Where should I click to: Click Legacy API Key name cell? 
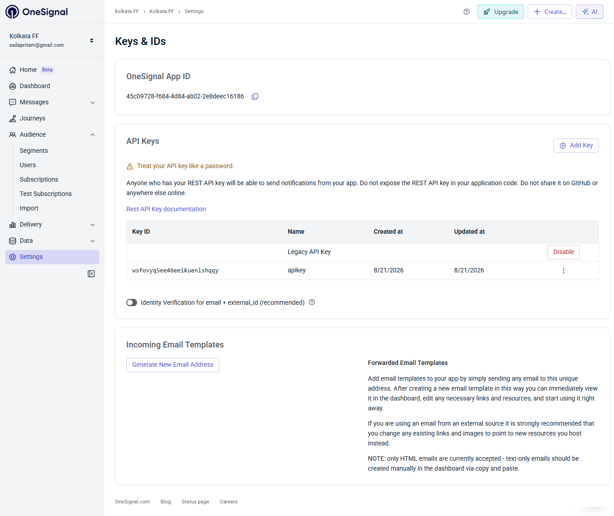click(309, 252)
